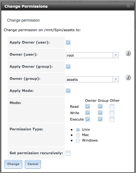
Task: Toggle the Apply Mode checkbox
Action: click(x=68, y=91)
